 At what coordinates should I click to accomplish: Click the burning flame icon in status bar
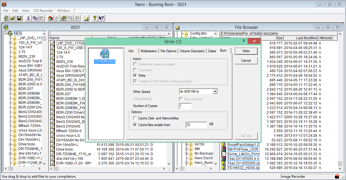coord(337,176)
